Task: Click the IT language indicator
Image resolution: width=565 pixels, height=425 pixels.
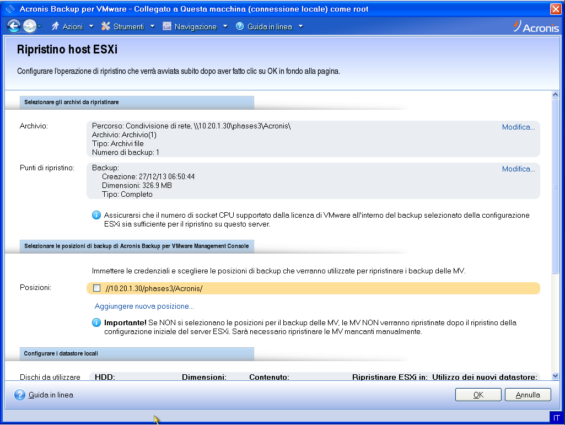Action: pos(556,418)
